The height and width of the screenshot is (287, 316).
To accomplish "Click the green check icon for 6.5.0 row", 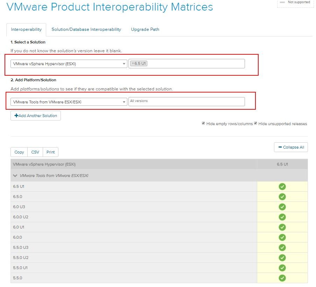I will [x=282, y=197].
